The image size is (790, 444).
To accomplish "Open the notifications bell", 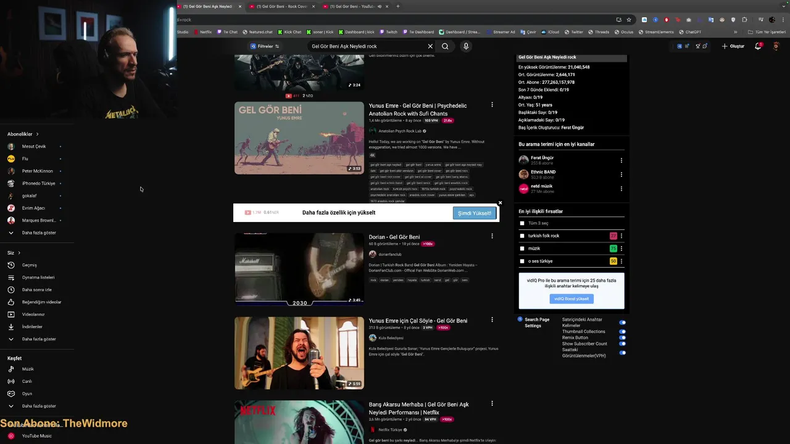I will point(758,46).
